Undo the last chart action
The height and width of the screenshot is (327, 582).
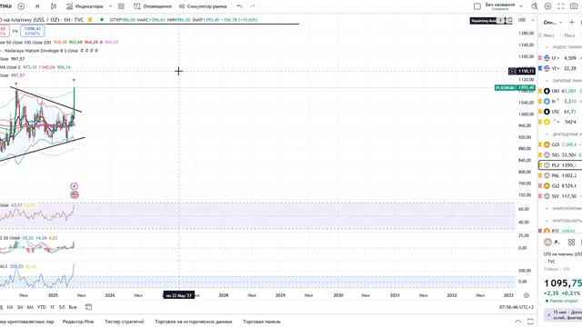pos(239,6)
